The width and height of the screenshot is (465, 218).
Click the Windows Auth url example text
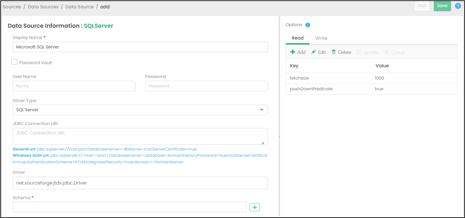[140, 159]
